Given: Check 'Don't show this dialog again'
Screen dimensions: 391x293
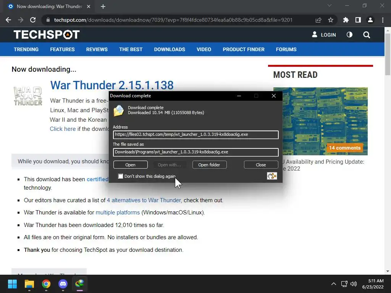Looking at the screenshot, I should click(120, 176).
